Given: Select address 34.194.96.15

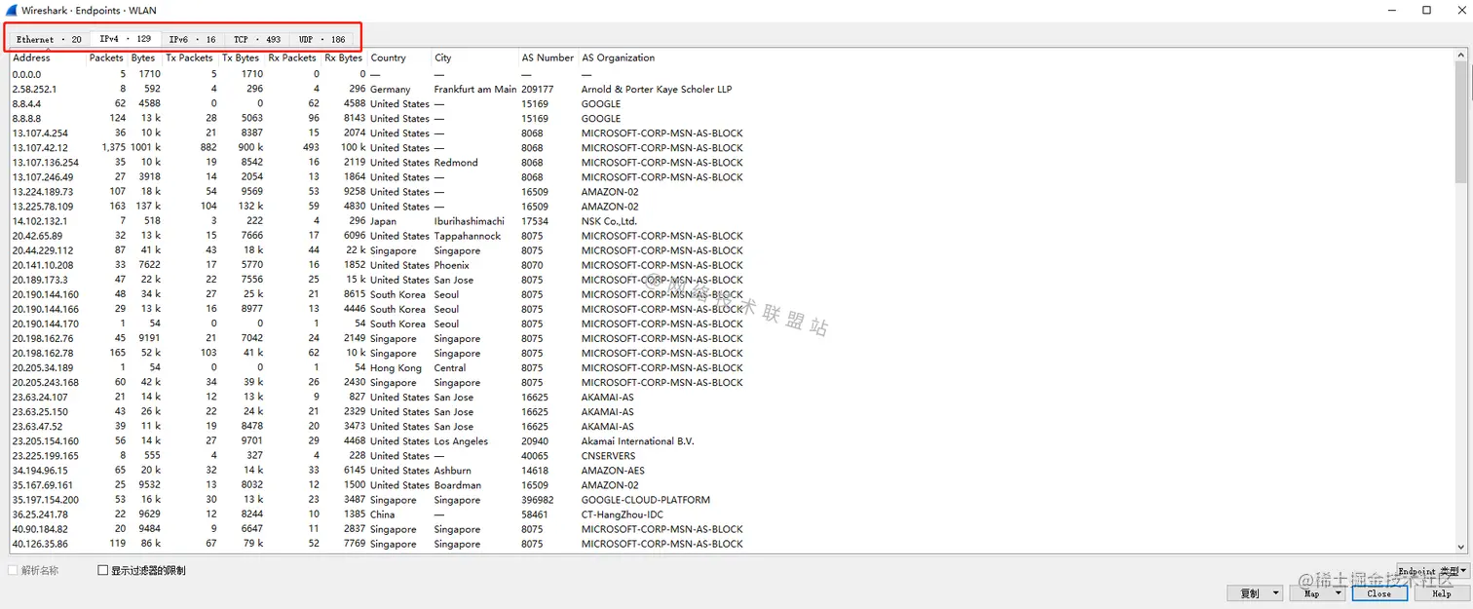Looking at the screenshot, I should [x=40, y=471].
